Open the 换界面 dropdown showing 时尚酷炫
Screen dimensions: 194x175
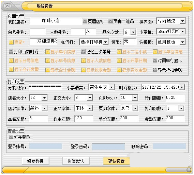coord(171,21)
